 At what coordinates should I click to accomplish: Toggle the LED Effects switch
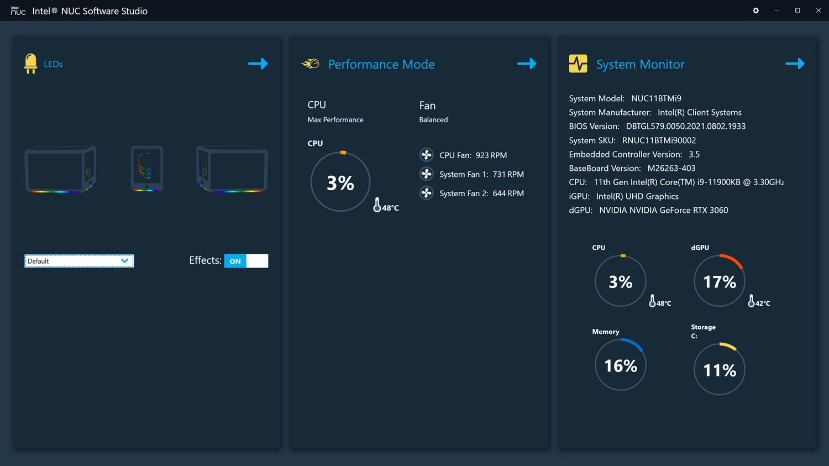246,261
